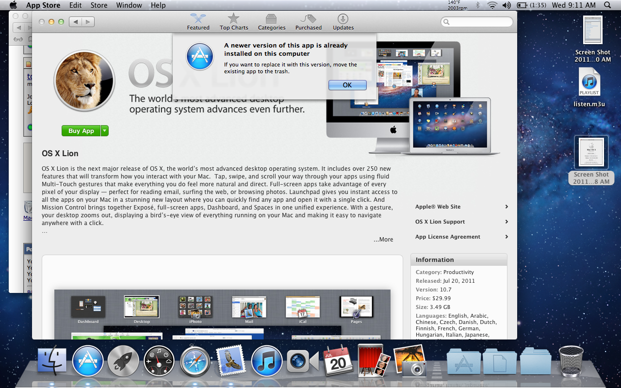Select the listen.m3u desktop file
Image resolution: width=621 pixels, height=388 pixels.
[589, 88]
